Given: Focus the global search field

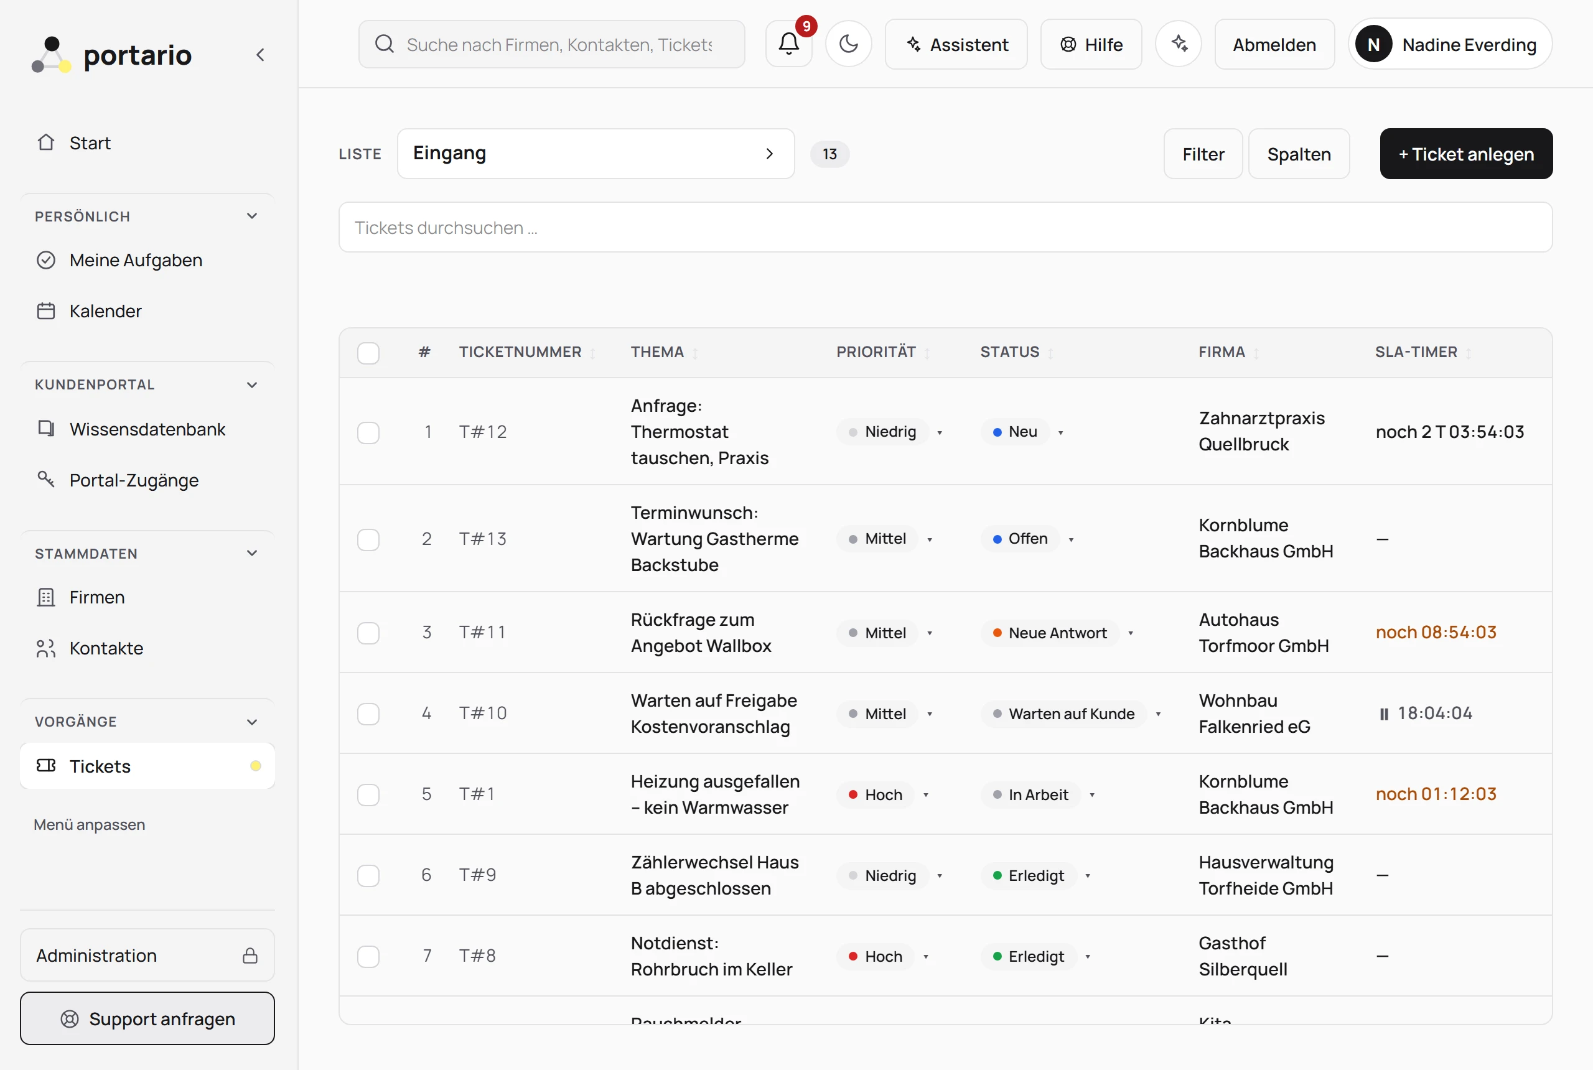Looking at the screenshot, I should [x=551, y=44].
